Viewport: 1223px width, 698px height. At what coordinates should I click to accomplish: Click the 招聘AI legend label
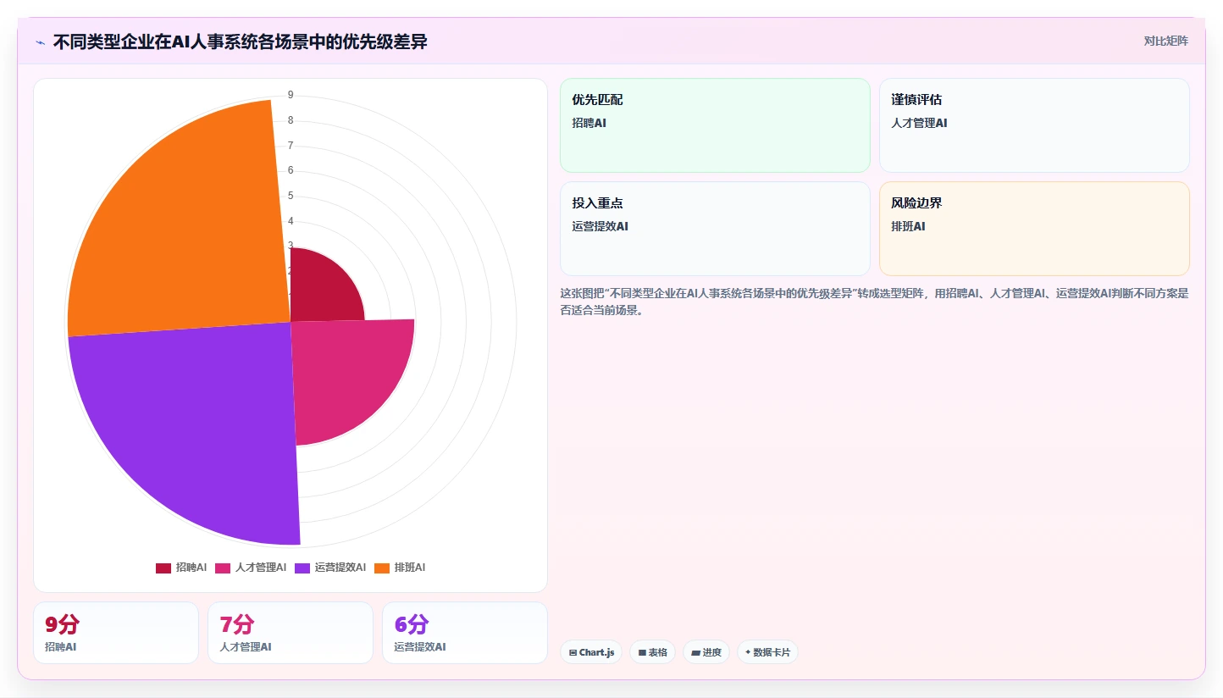(x=191, y=568)
